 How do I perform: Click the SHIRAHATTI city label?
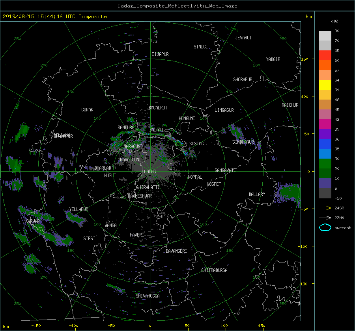pyautogui.click(x=148, y=187)
